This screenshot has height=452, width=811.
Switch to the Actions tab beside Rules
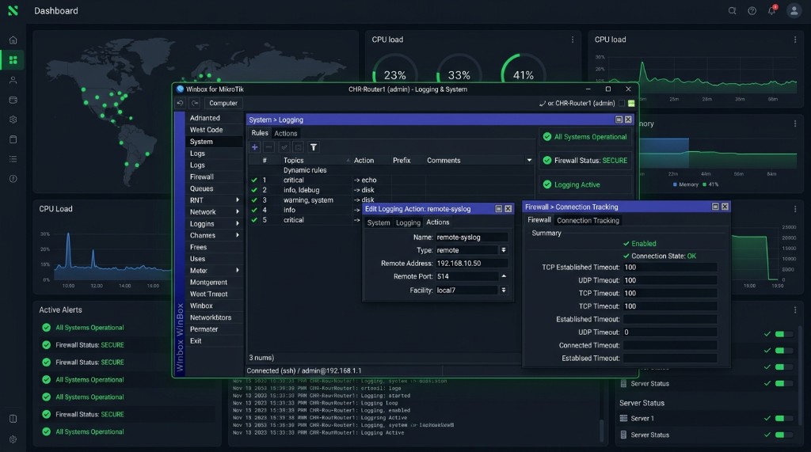click(x=285, y=134)
